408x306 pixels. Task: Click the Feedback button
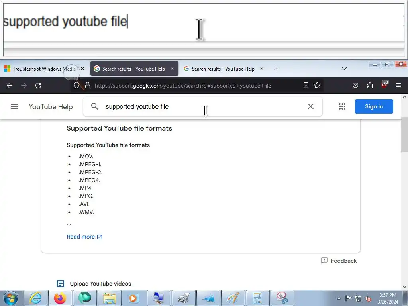click(339, 261)
